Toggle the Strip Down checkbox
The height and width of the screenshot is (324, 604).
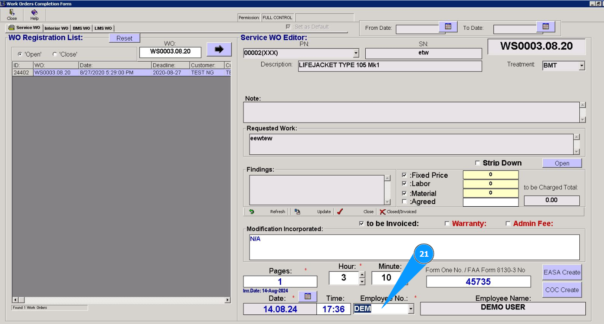478,163
